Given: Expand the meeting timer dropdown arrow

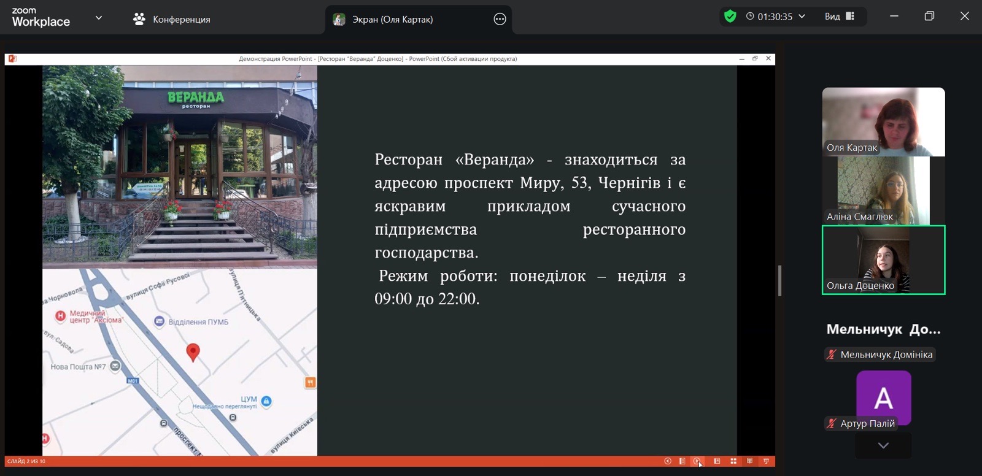Looking at the screenshot, I should coord(802,17).
